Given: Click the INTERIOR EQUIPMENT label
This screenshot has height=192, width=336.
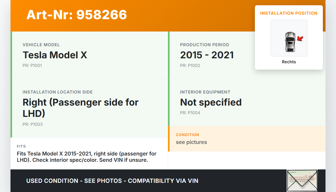Looking at the screenshot, I should click(x=205, y=92).
